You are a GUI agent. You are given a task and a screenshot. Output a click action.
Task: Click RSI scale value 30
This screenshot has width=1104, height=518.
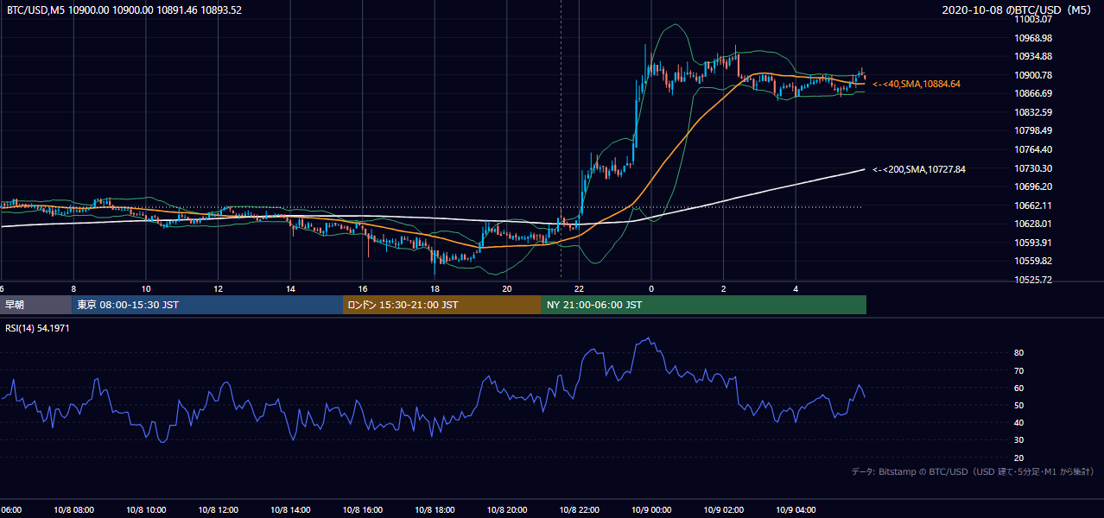coord(1019,440)
